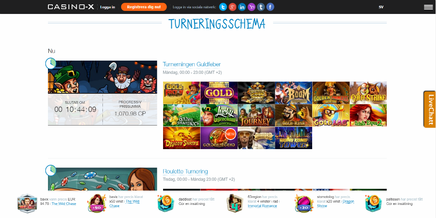The height and width of the screenshot is (218, 436).
Task: Click the paltissen coin badge icon
Action: point(375,203)
